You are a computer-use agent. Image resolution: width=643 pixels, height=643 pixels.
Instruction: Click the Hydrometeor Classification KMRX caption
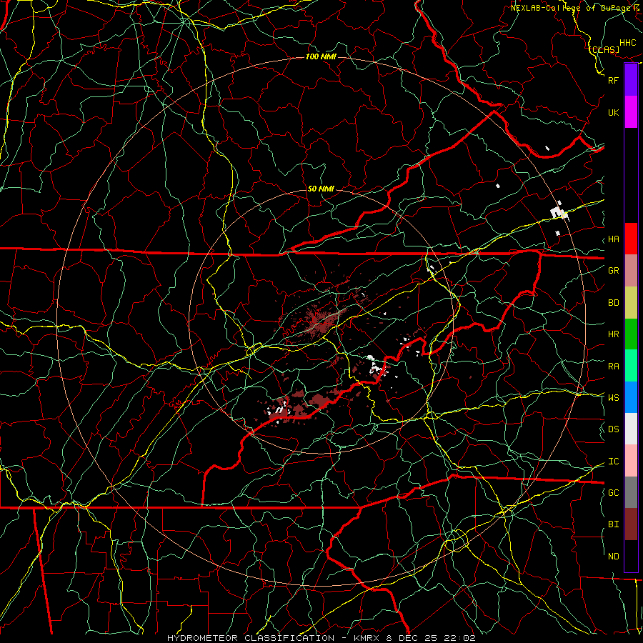click(x=321, y=638)
